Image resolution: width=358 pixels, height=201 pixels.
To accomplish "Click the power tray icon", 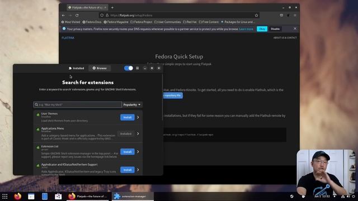I will click(354, 196).
